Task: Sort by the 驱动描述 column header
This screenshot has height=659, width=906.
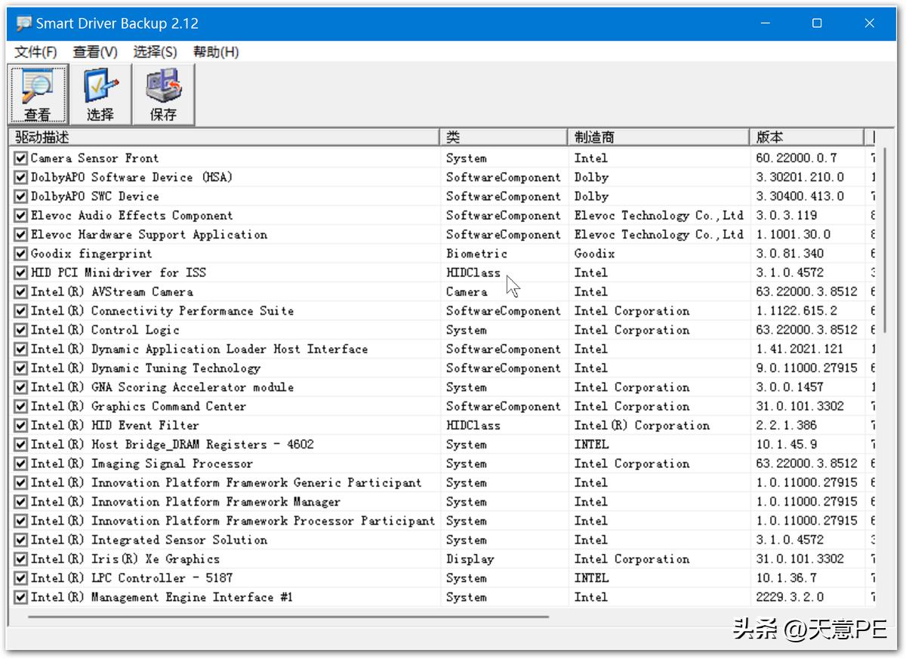Action: pyautogui.click(x=223, y=137)
